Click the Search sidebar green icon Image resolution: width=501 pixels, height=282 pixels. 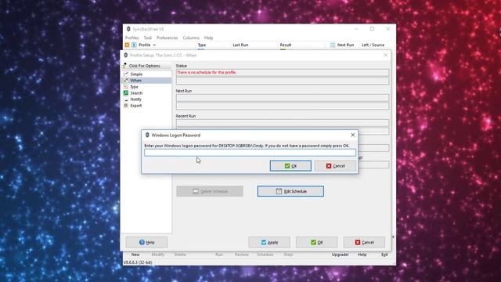tap(126, 93)
